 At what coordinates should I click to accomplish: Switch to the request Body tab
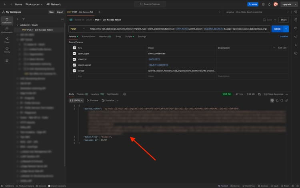[118, 36]
